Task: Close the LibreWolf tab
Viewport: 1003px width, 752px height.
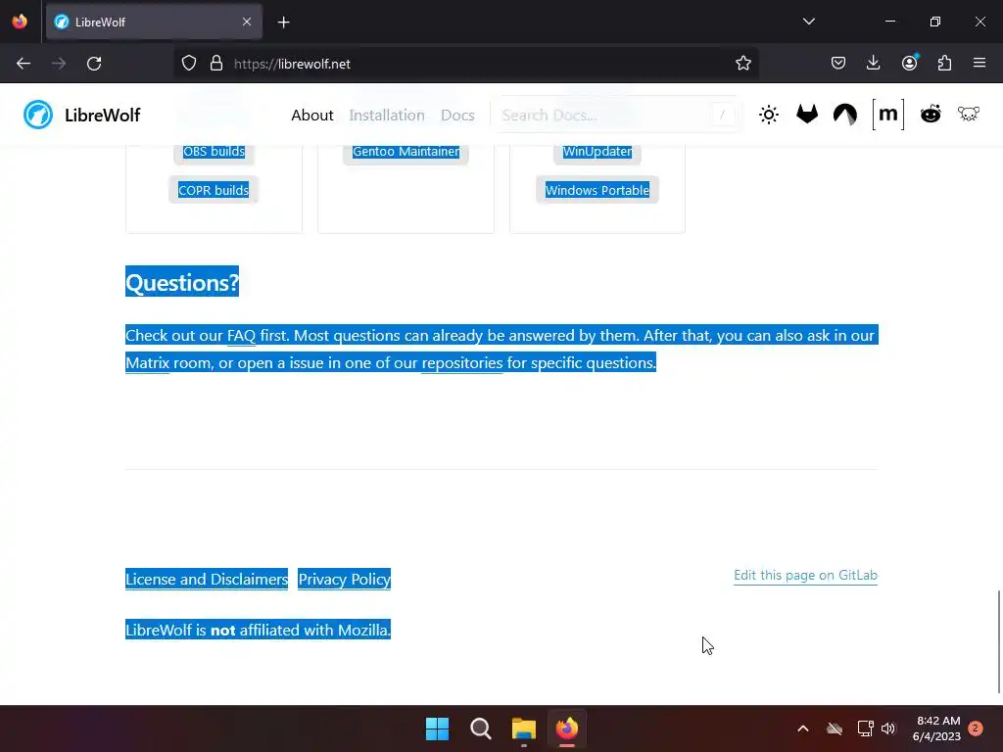Action: coord(247,22)
